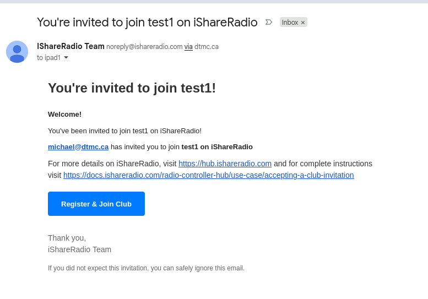Click the importance marker icon beside subject
Screen dimensions: 428x299
pos(268,22)
